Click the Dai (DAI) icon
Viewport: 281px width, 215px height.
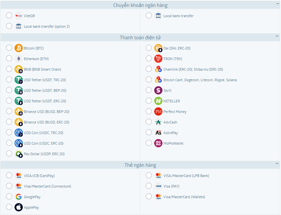pos(158,48)
